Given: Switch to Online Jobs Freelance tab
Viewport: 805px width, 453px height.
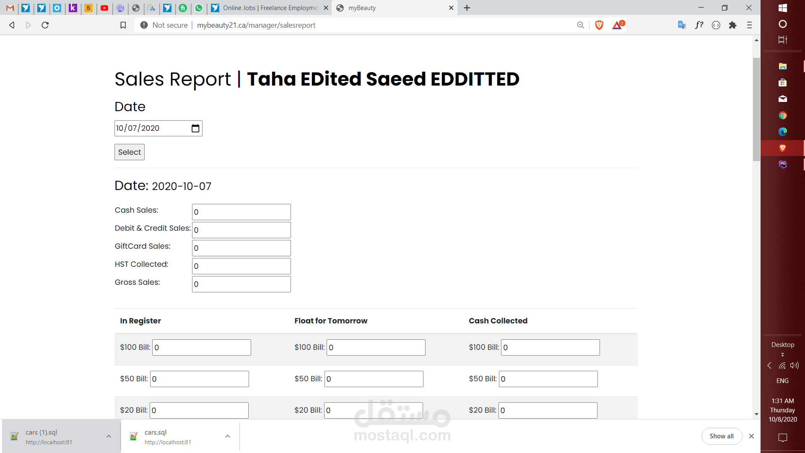Looking at the screenshot, I should [x=268, y=8].
